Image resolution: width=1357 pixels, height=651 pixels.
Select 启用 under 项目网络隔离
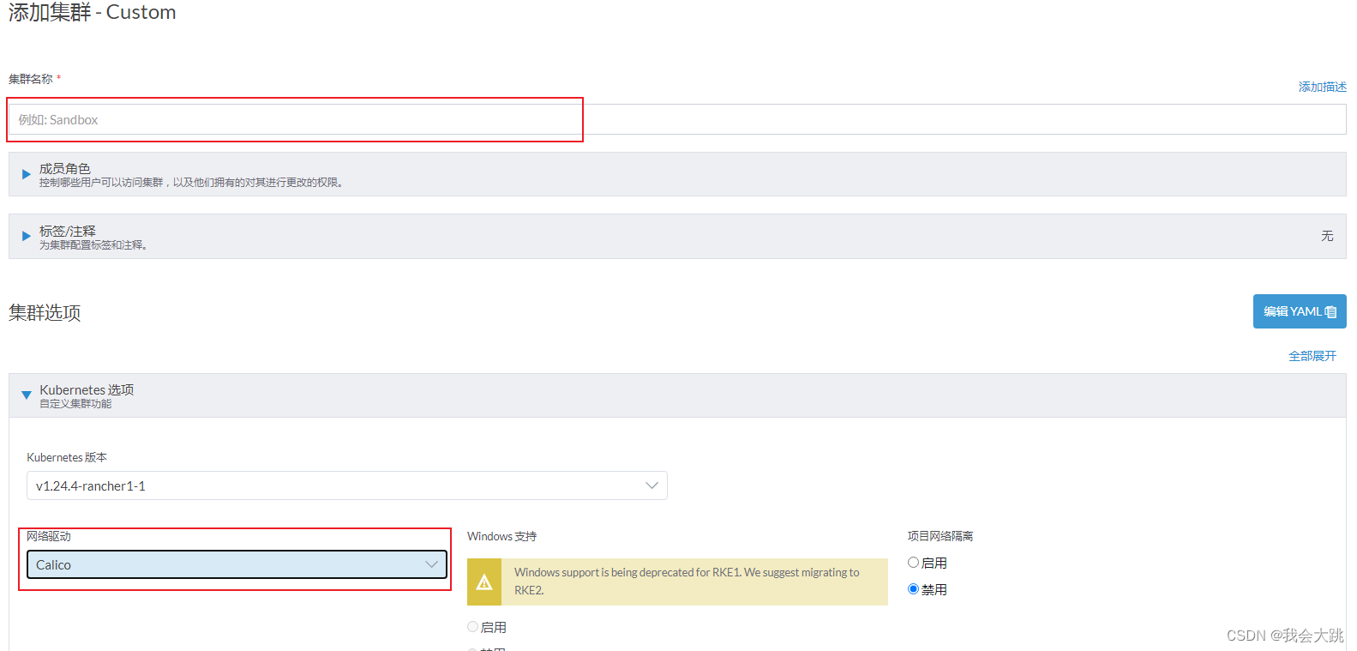point(914,563)
